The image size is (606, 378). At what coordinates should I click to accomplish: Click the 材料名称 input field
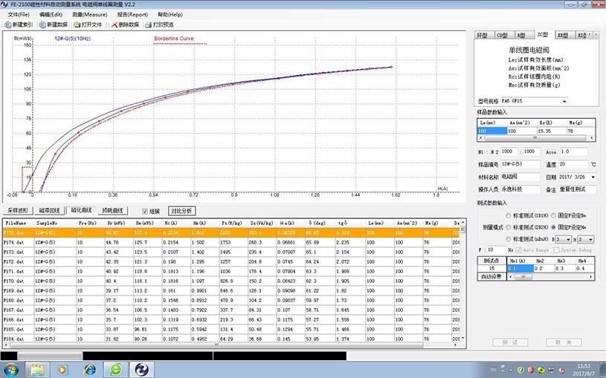pos(520,177)
